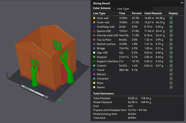Viewport: 186px width, 123px height.
Task: Click the Used filament column header
Action: 153,13
